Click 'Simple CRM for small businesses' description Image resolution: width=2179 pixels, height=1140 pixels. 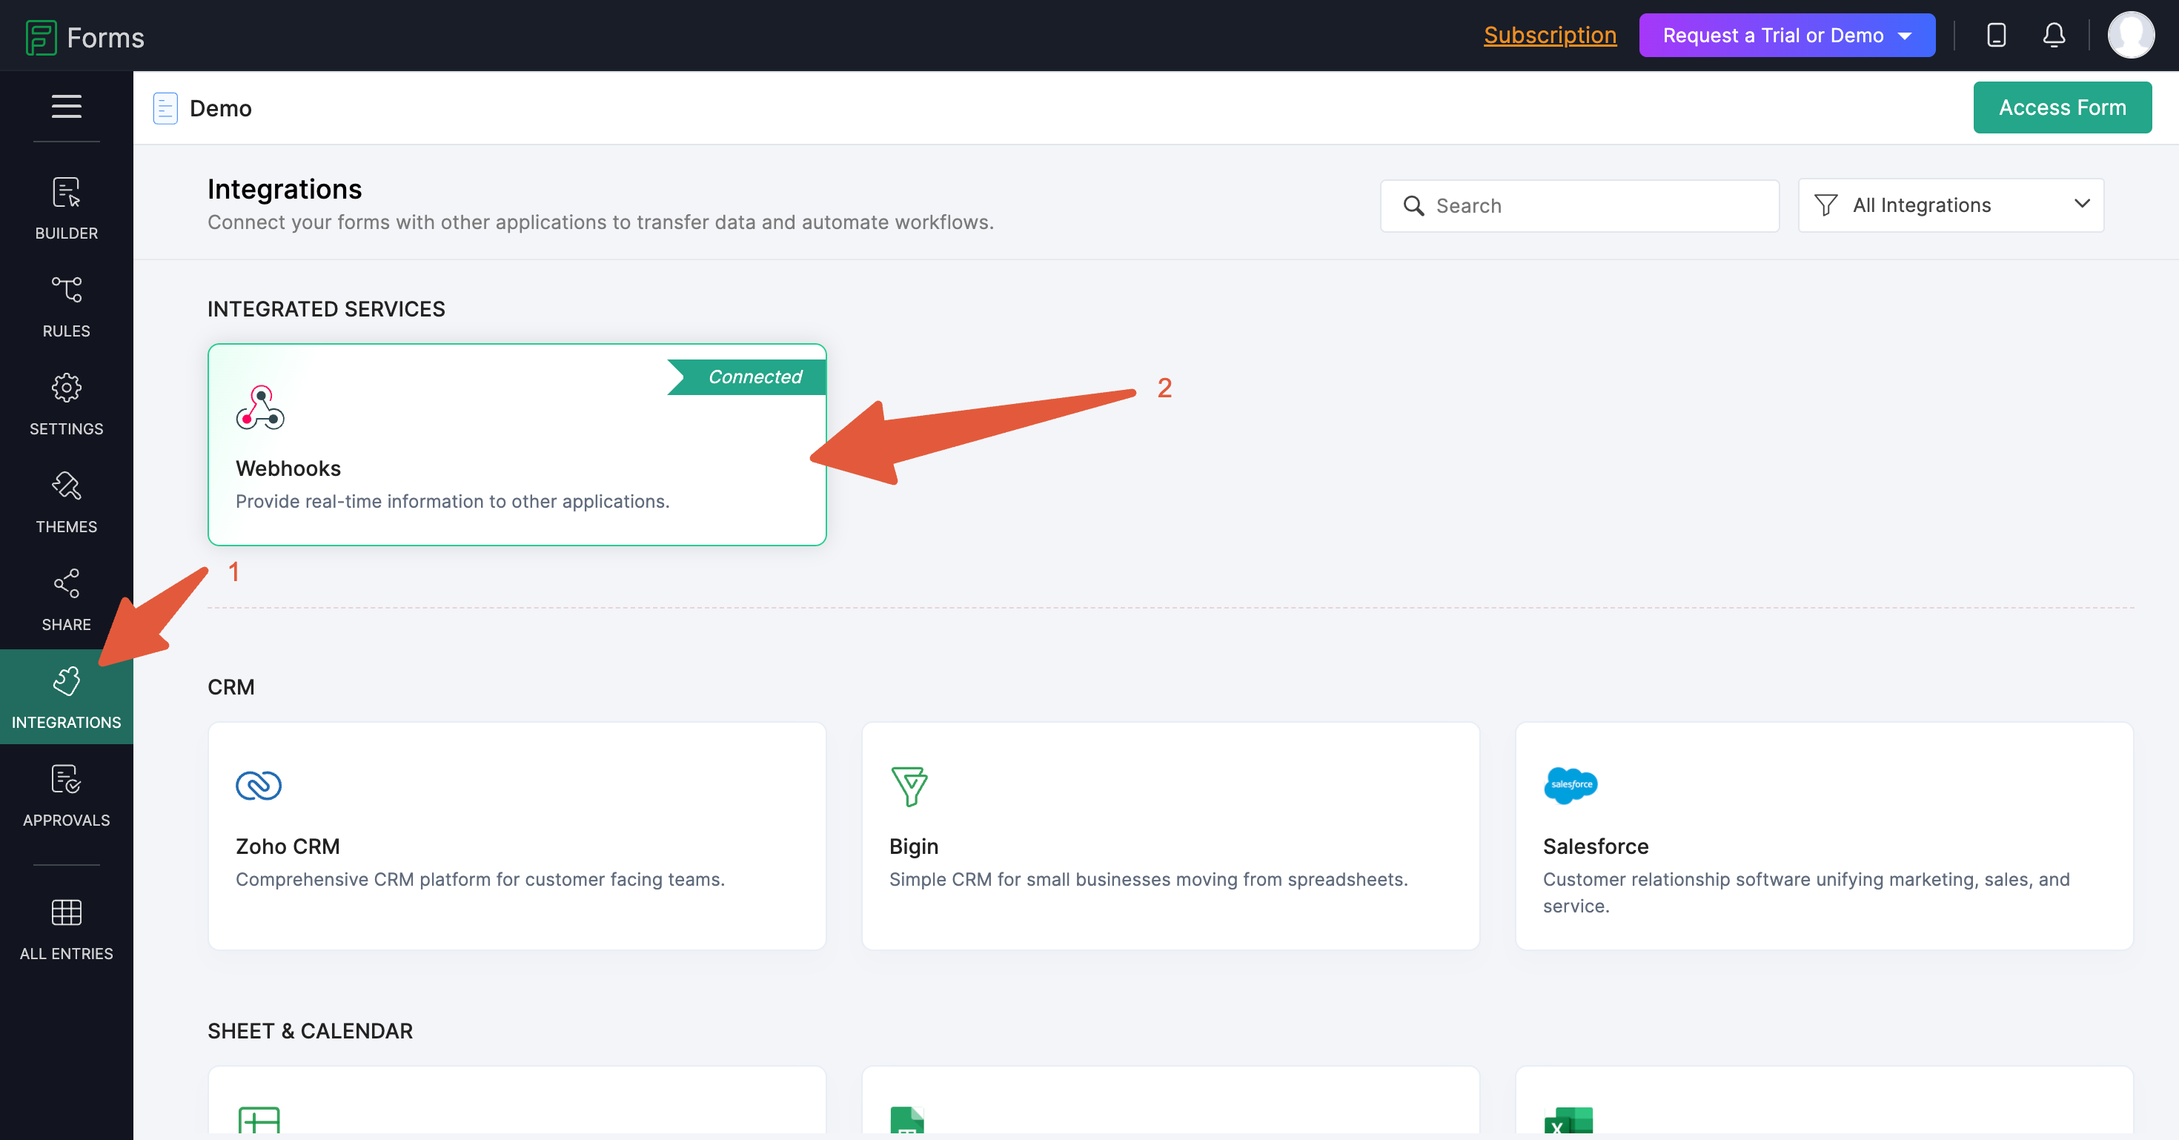click(x=1149, y=880)
